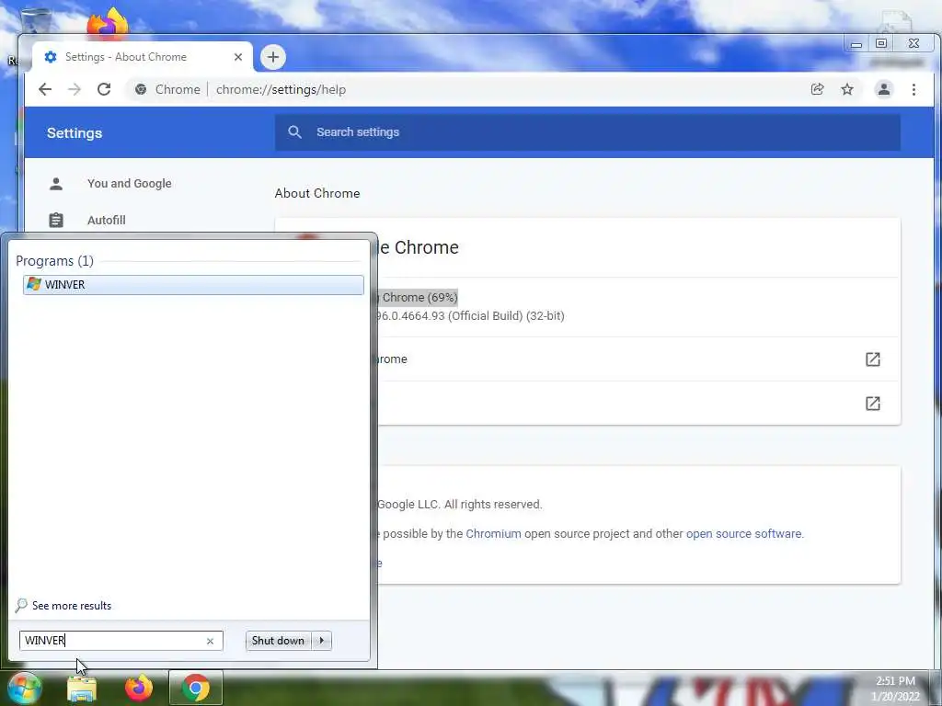Open second external link icon in About Chrome

click(x=873, y=404)
